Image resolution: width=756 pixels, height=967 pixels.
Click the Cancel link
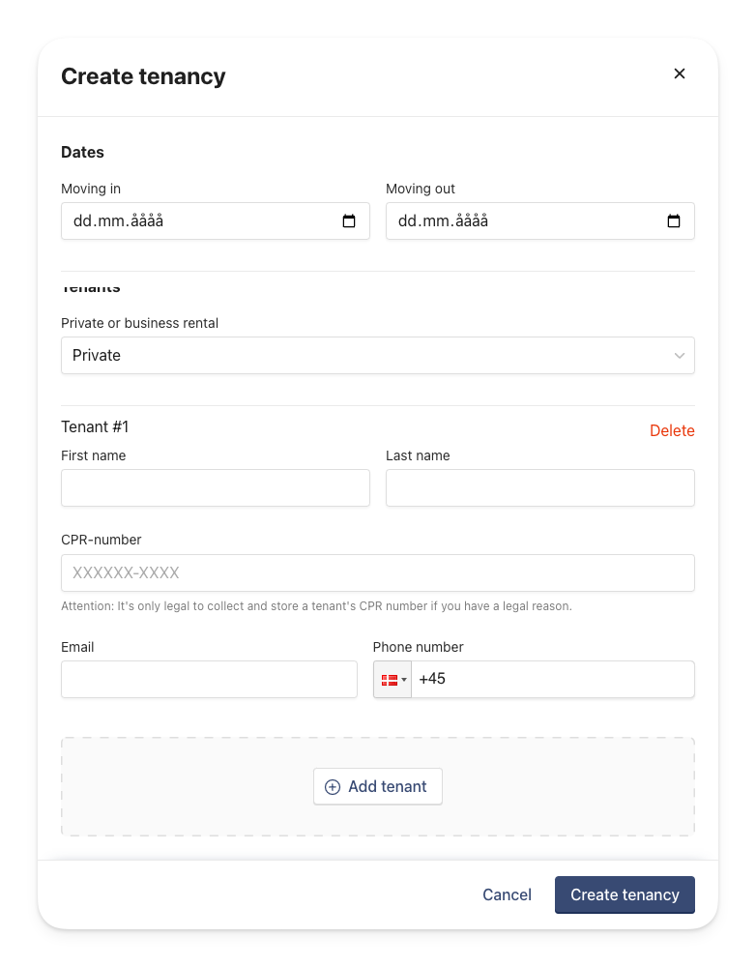pos(507,894)
